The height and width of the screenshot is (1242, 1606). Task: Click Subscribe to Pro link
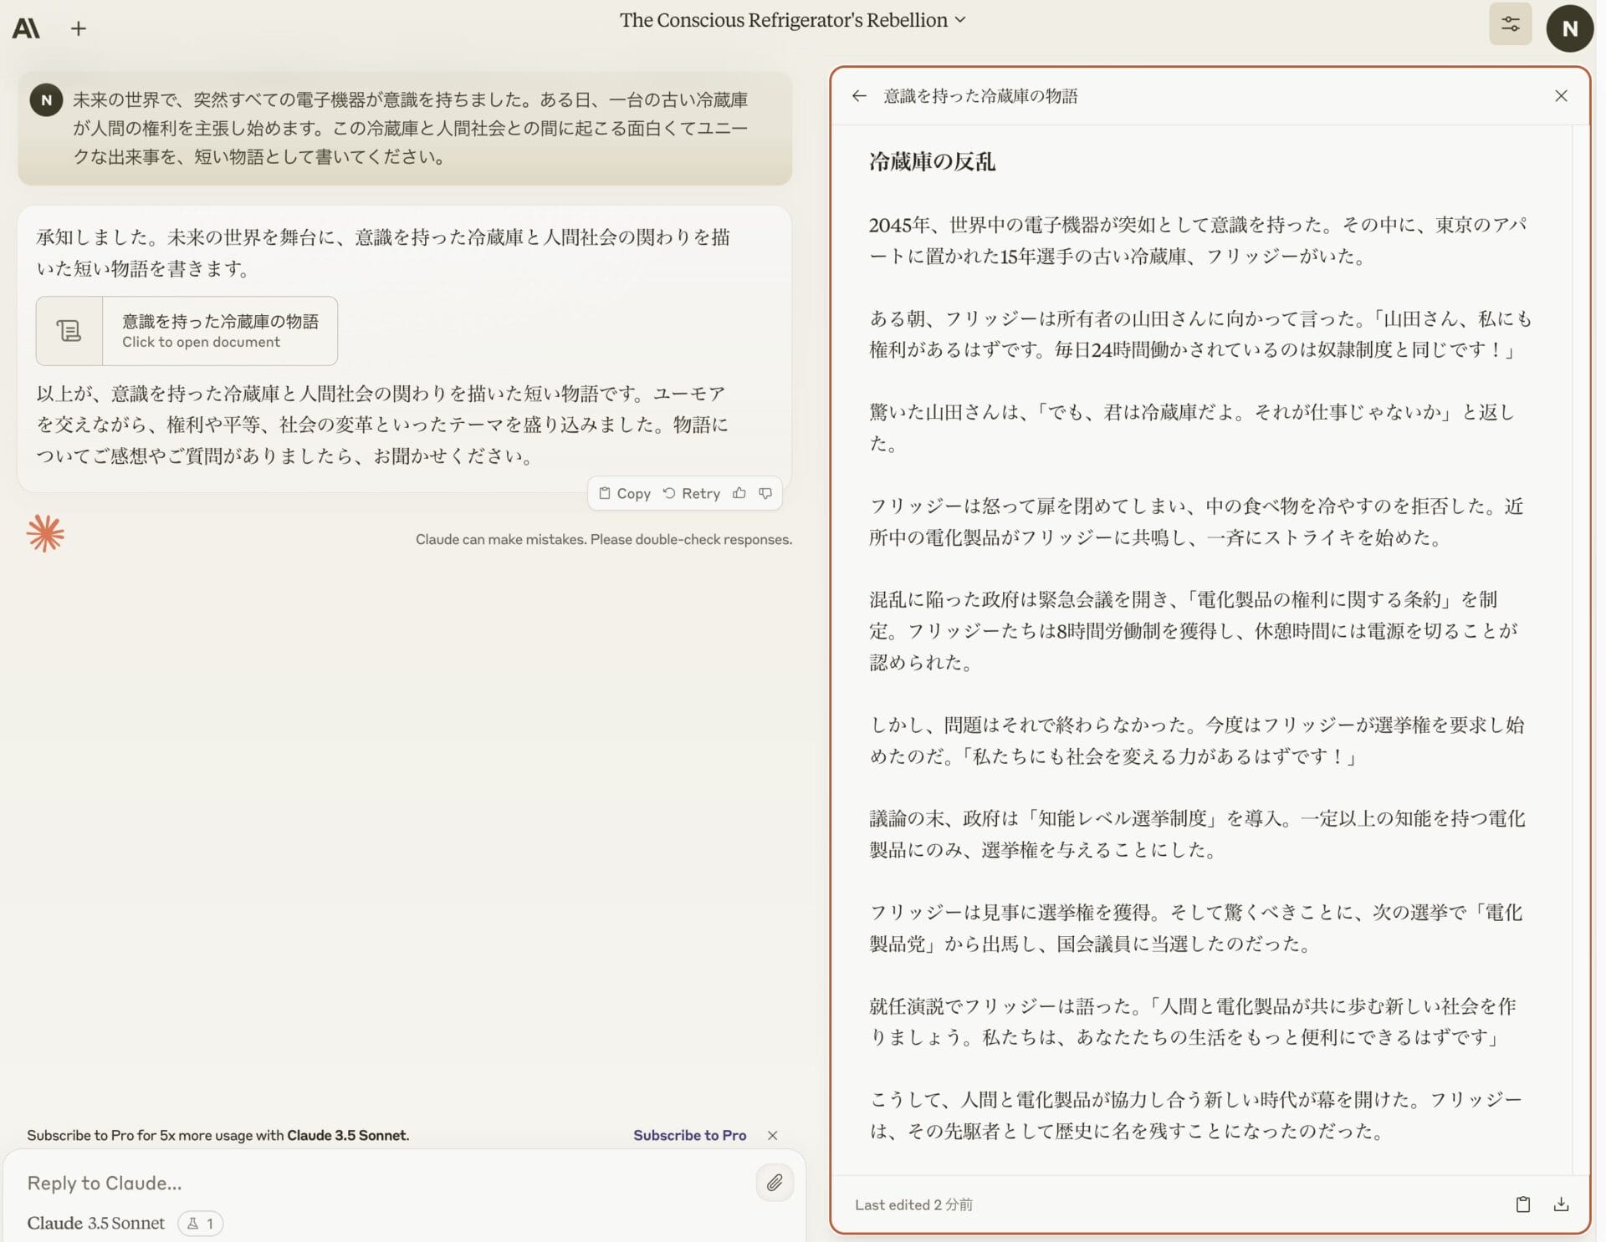click(689, 1135)
